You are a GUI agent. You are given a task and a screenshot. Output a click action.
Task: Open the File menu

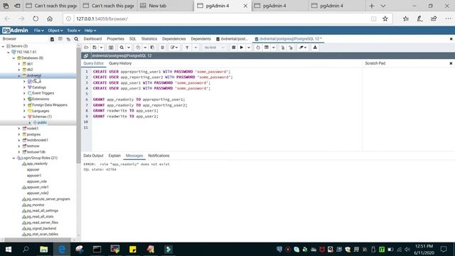click(x=38, y=31)
